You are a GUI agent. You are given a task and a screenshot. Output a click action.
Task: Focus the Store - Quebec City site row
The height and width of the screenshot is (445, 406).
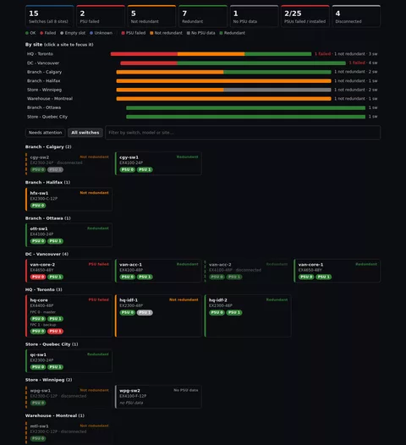click(x=202, y=117)
